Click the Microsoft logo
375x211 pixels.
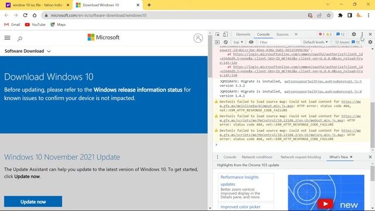103,38
